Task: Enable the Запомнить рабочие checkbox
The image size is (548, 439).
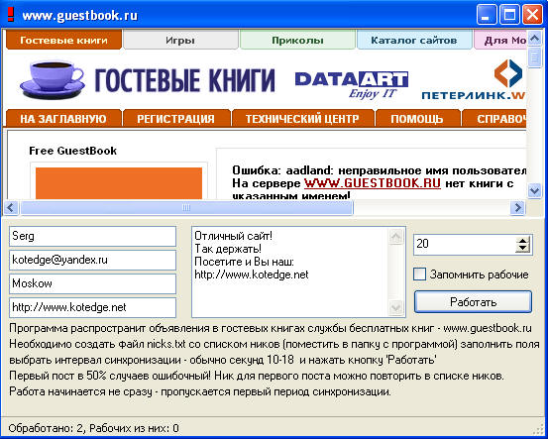Action: coord(419,274)
